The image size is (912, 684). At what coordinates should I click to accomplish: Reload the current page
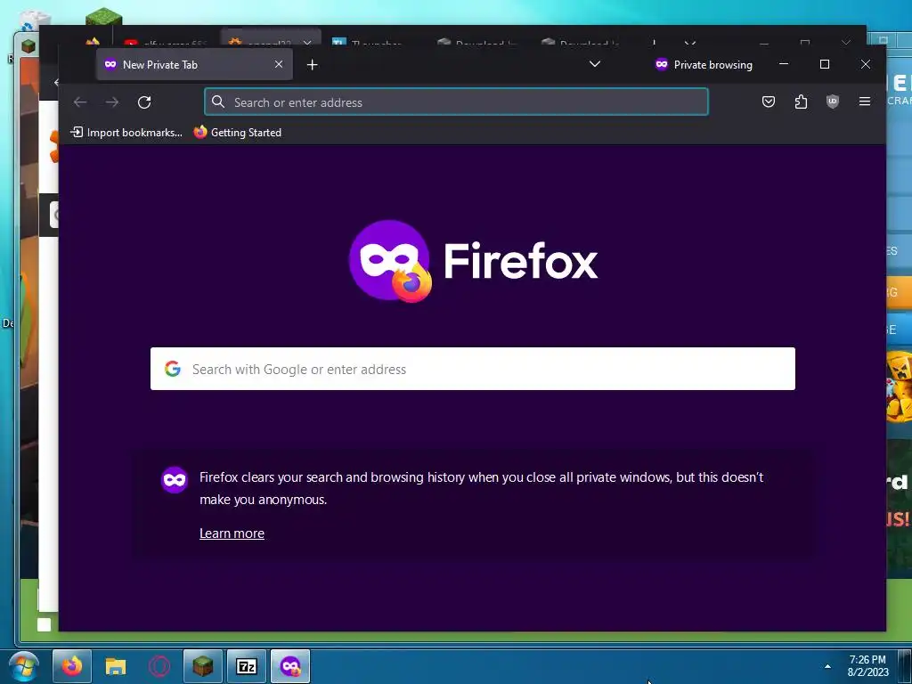pos(144,102)
